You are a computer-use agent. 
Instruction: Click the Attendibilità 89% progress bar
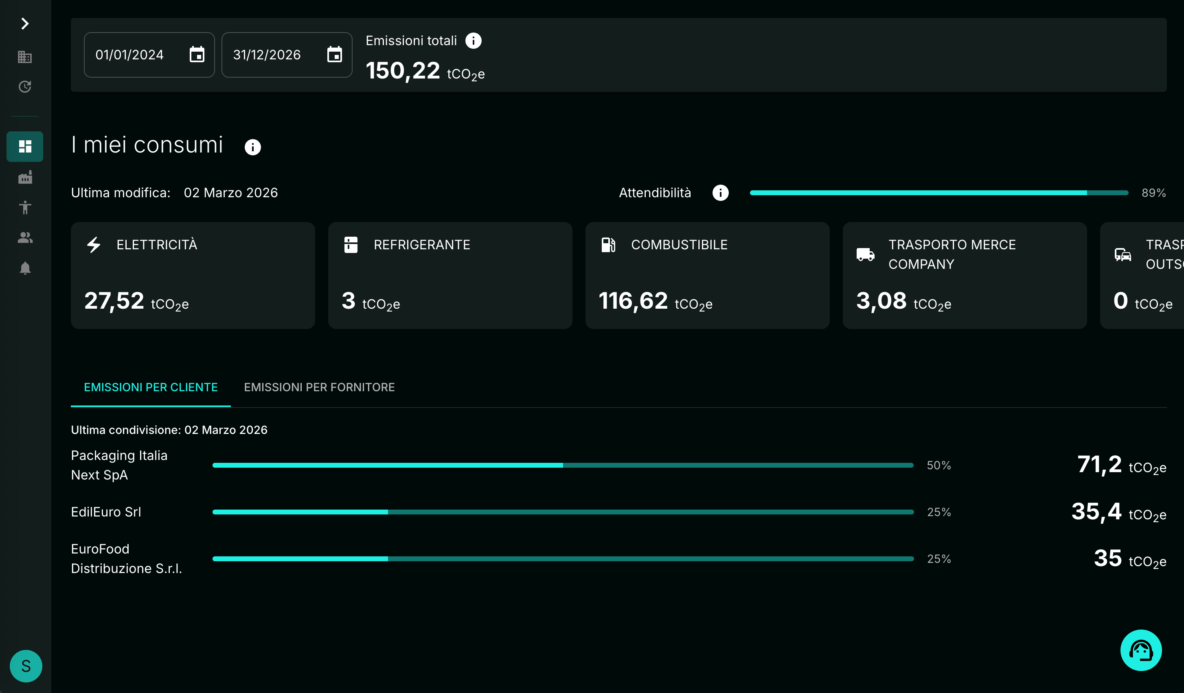coord(939,193)
